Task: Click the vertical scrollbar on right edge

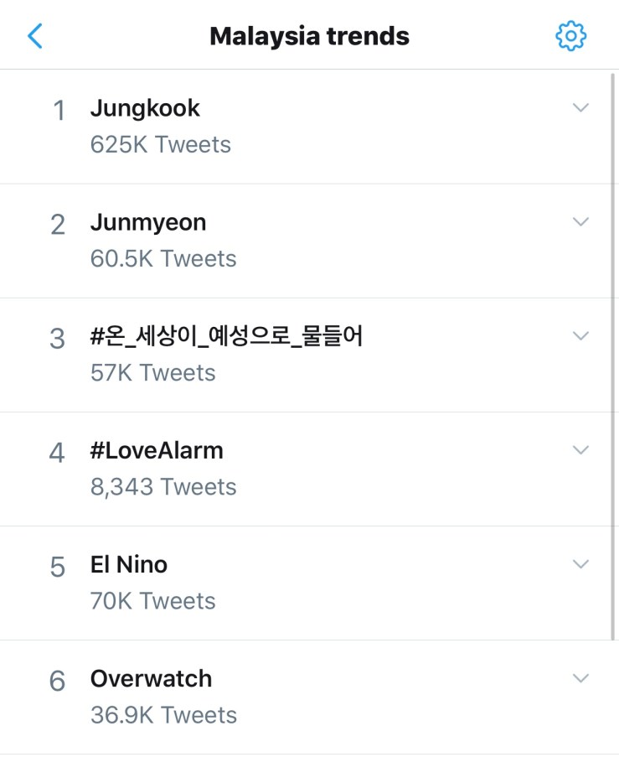Action: [613, 352]
